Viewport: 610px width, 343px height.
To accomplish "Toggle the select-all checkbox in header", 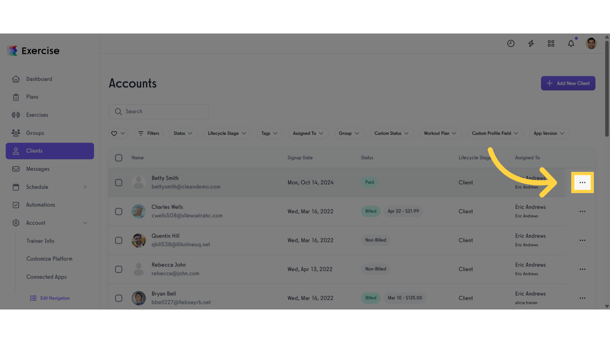I will tap(119, 158).
